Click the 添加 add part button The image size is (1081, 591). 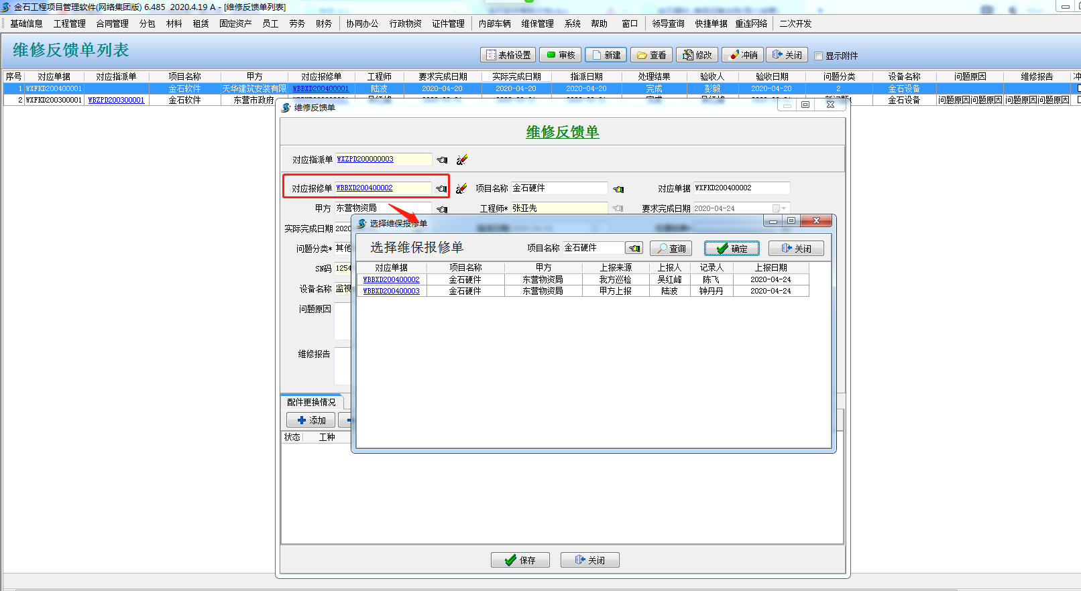(310, 420)
